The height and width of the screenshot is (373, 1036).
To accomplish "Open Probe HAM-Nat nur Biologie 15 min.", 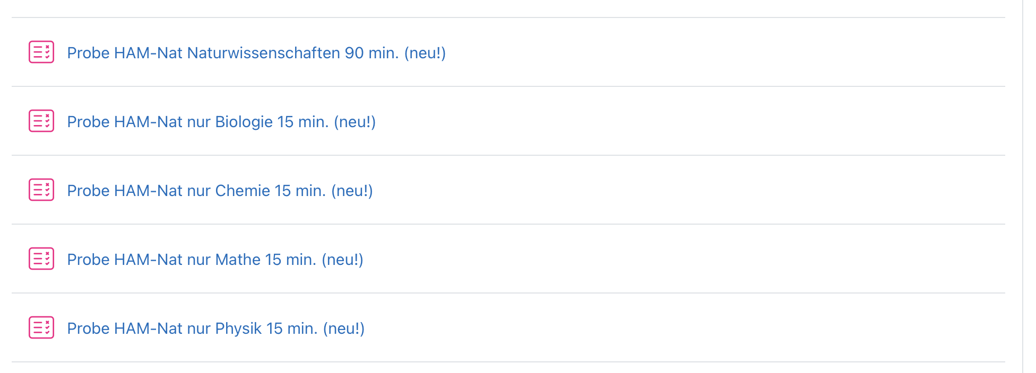I will pyautogui.click(x=221, y=122).
